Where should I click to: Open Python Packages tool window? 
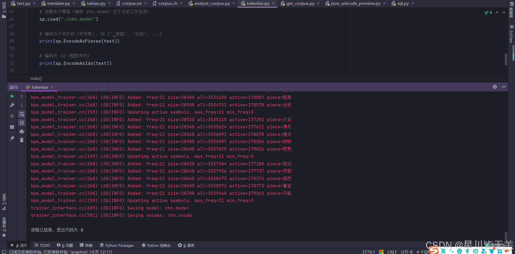pos(117,245)
